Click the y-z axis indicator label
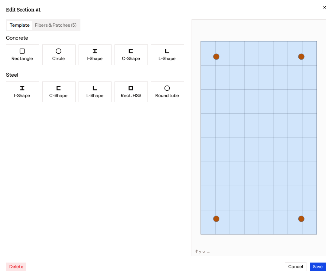 pyautogui.click(x=202, y=251)
